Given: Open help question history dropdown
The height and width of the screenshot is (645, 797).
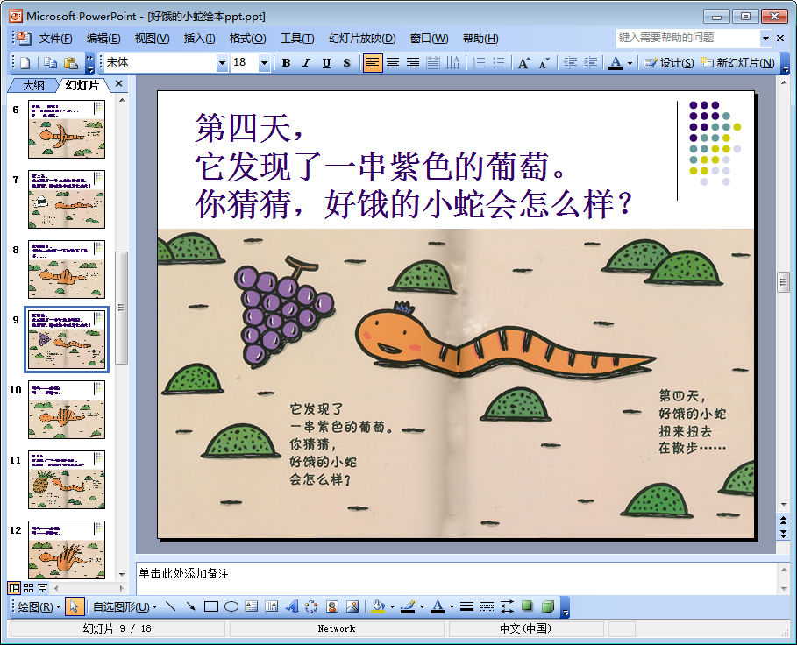Looking at the screenshot, I should 765,38.
